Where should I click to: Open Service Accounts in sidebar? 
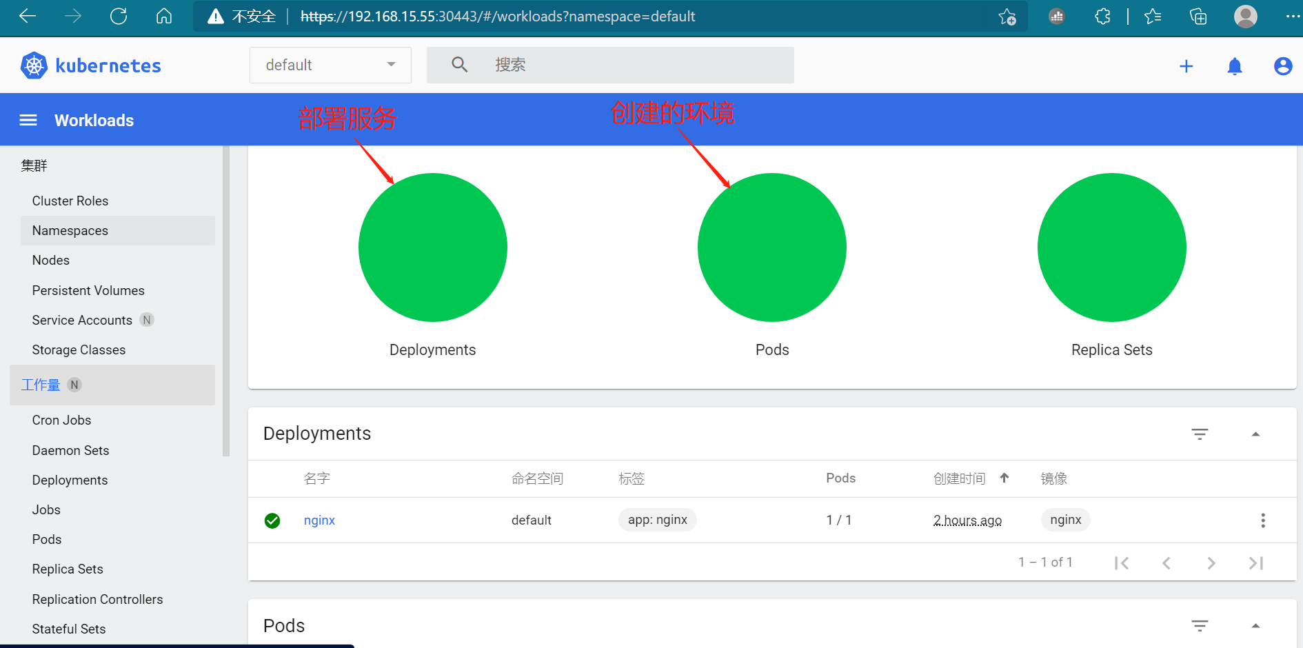click(x=82, y=320)
